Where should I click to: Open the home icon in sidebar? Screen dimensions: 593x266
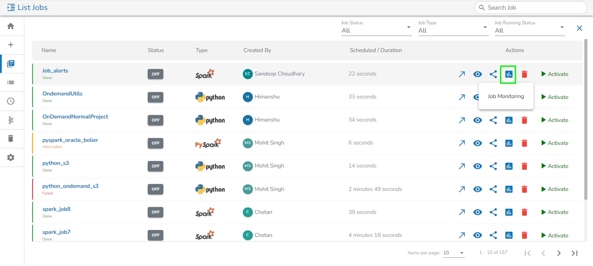point(11,26)
